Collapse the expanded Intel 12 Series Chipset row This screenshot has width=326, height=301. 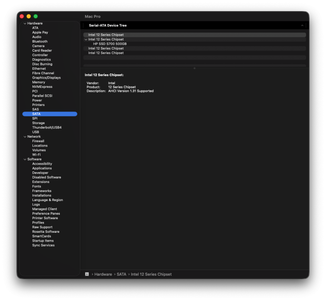click(x=86, y=39)
